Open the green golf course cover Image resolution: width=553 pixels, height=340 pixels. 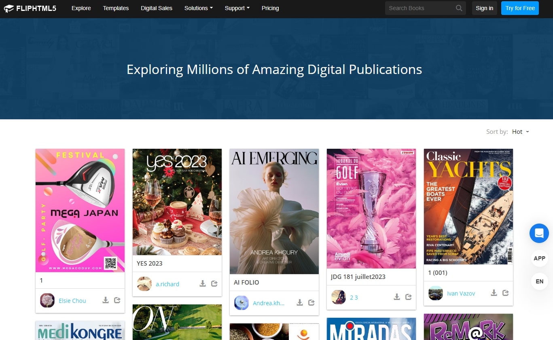tap(177, 322)
